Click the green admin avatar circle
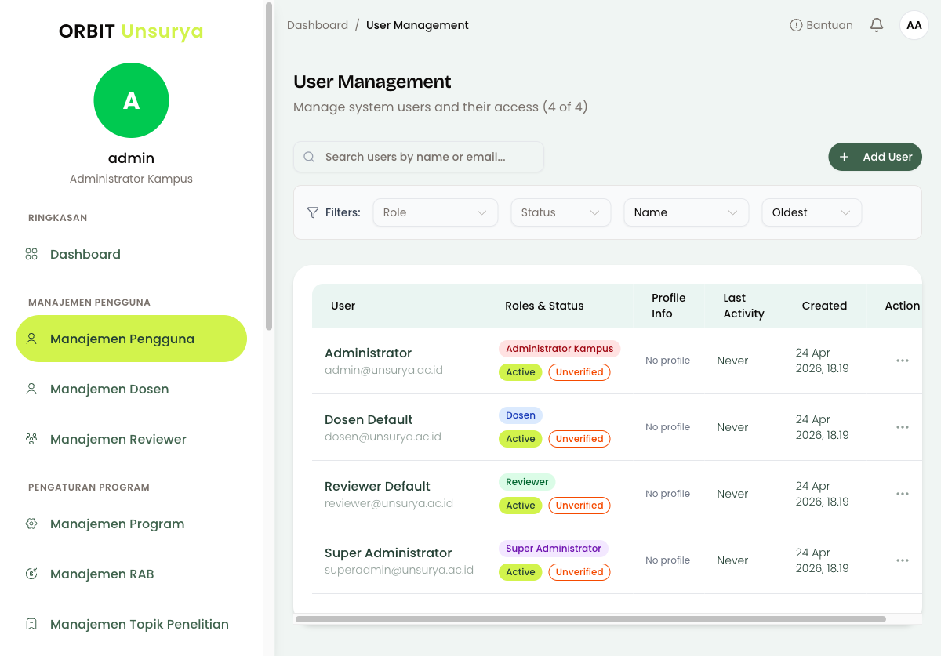 131,100
